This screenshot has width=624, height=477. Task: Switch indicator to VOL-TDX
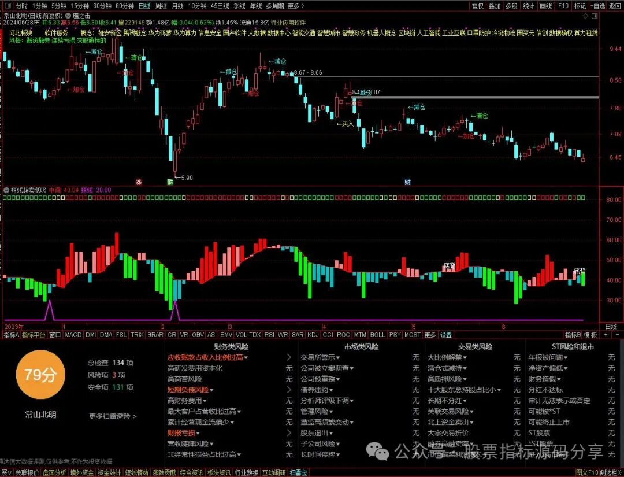point(248,335)
